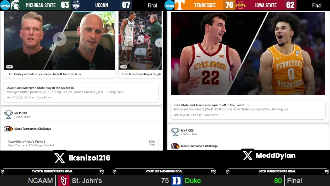Image resolution: width=330 pixels, height=186 pixels.
Task: Click the Final label in bottom ticker
Action: coord(294,181)
